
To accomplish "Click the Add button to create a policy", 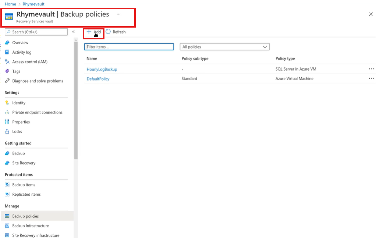I will point(94,32).
